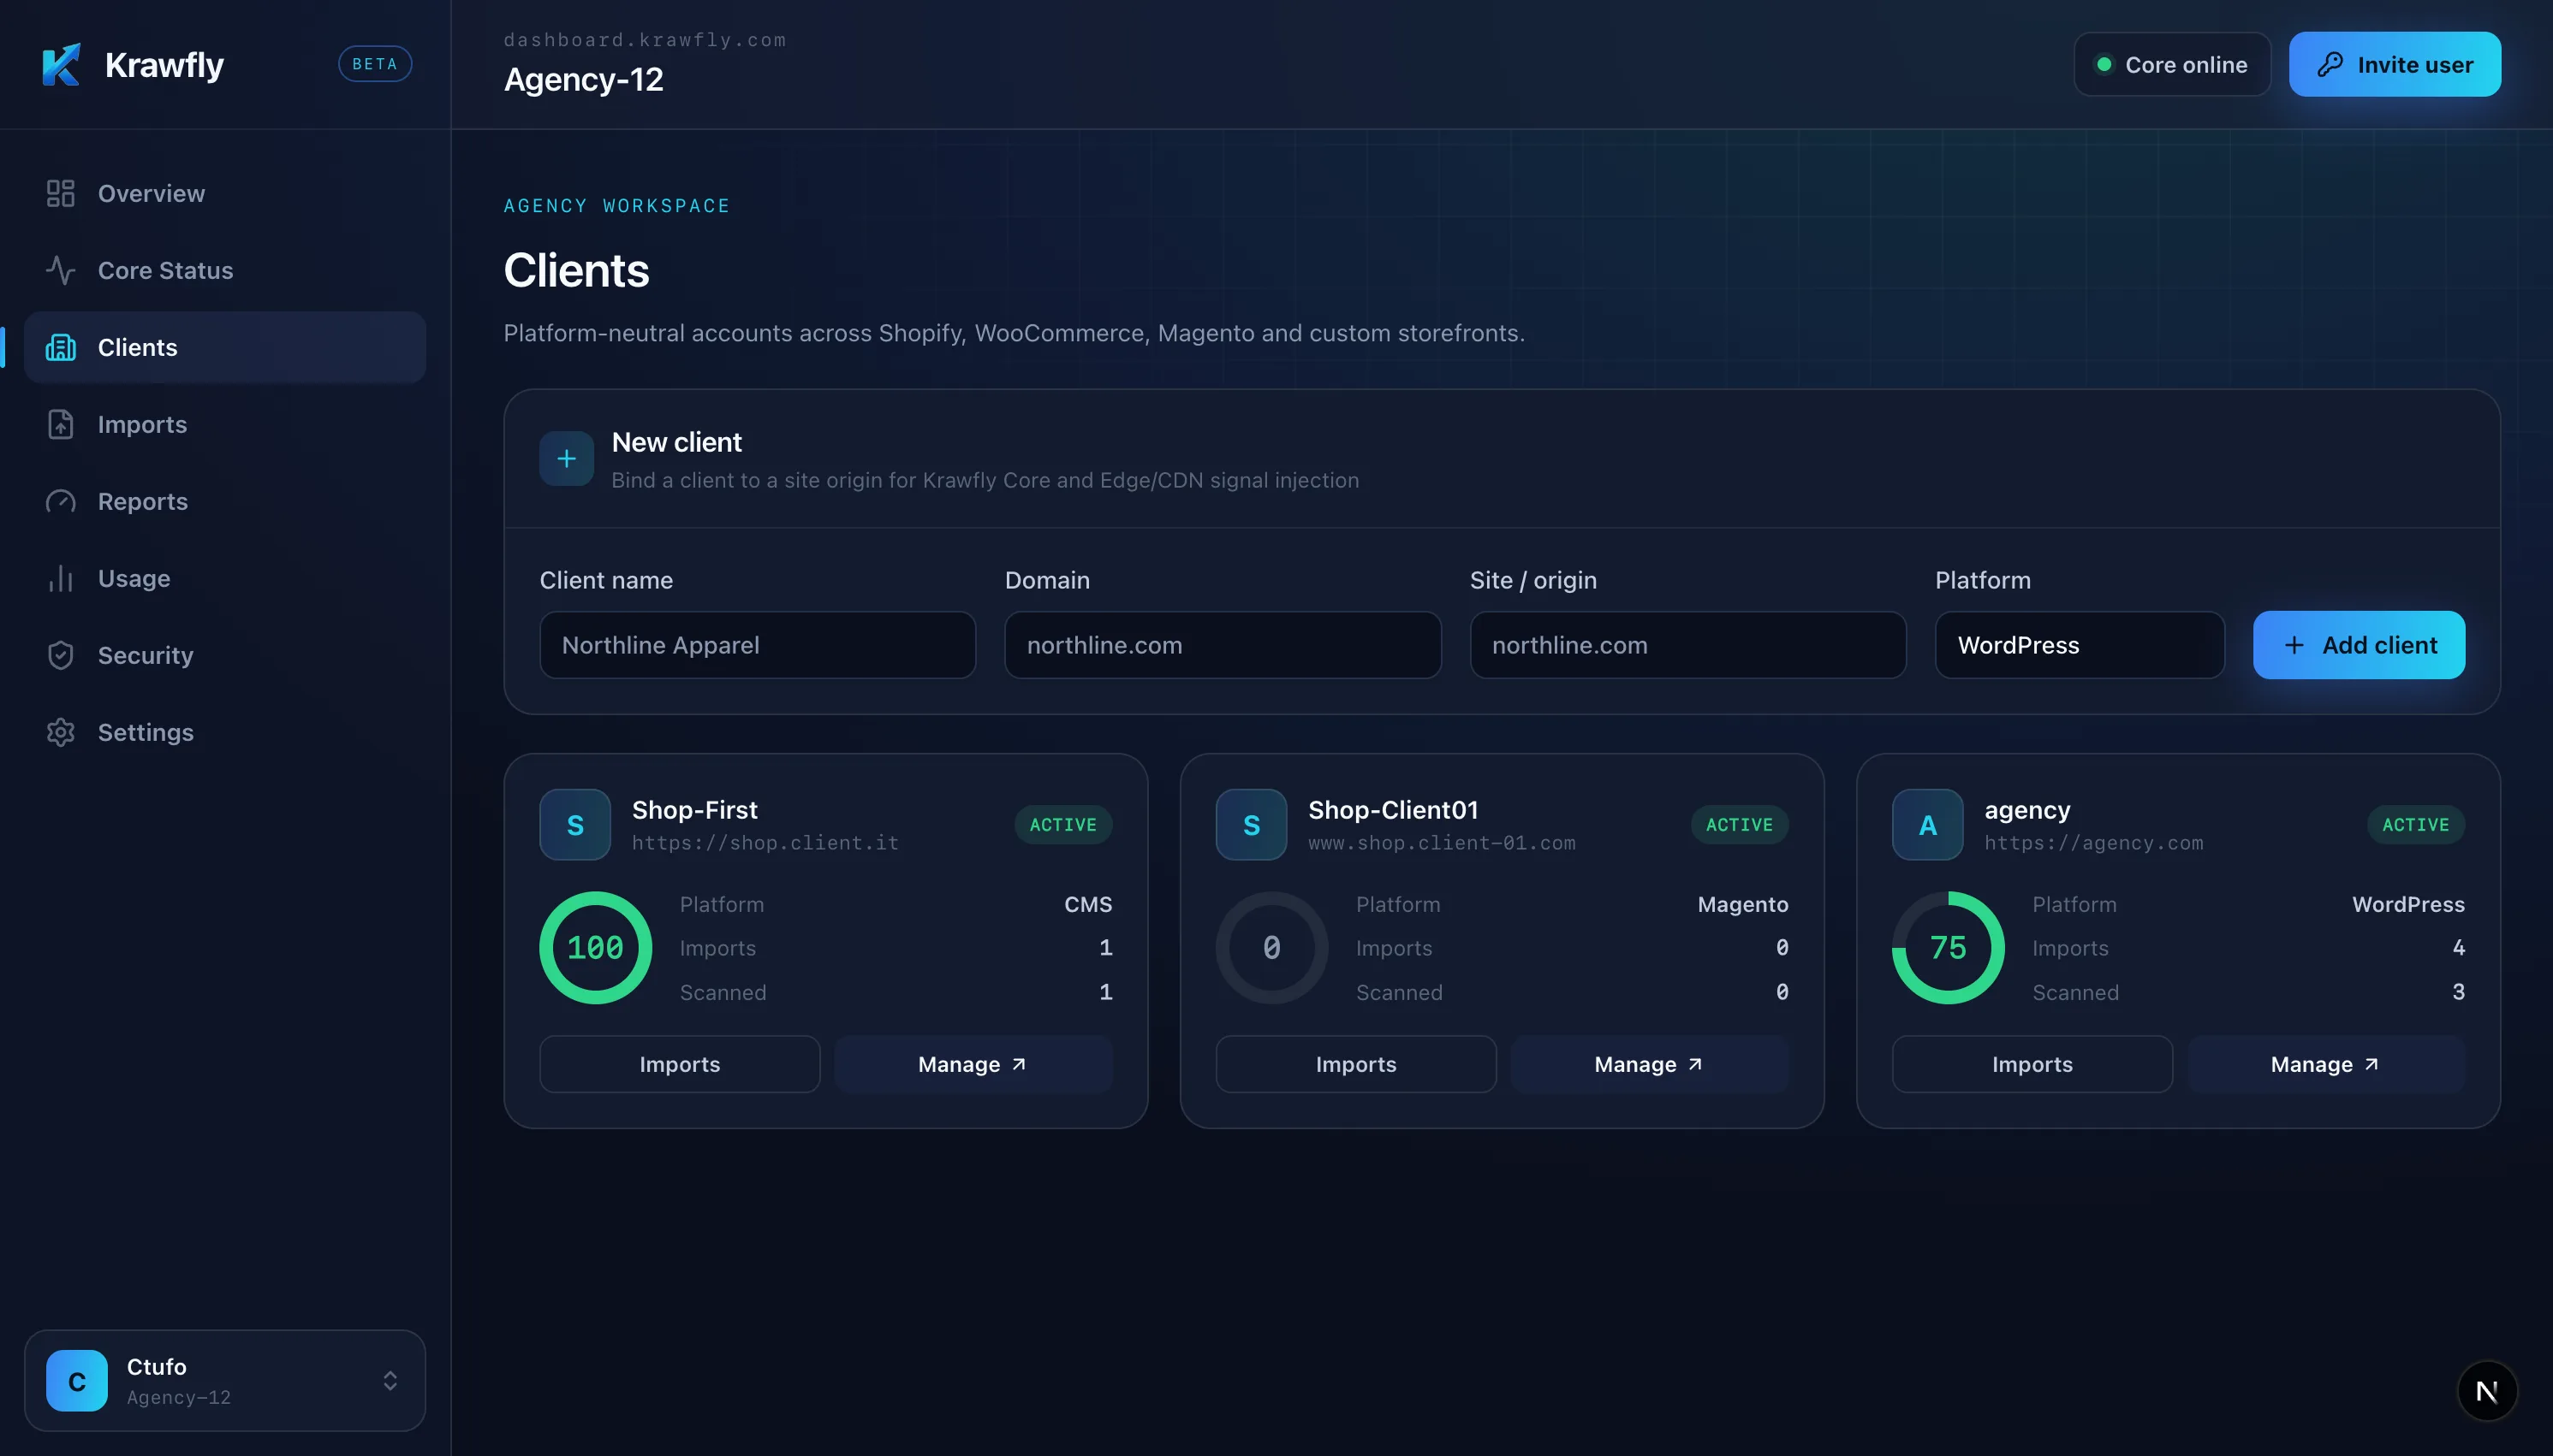Viewport: 2553px width, 1456px height.
Task: Select Clients in the sidebar
Action: (x=225, y=347)
